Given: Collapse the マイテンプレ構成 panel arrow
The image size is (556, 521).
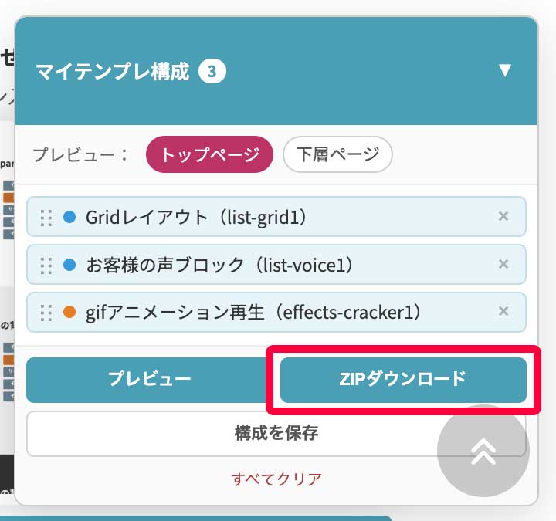Looking at the screenshot, I should click(505, 71).
